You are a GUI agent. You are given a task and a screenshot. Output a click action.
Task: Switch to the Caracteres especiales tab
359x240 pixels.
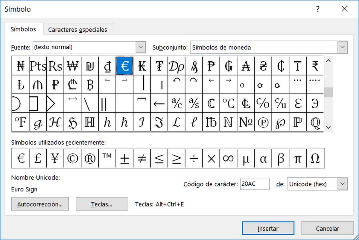[78, 30]
